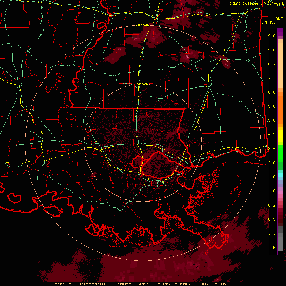Click the 0.2 legend value
The height and width of the screenshot is (286, 286).
pyautogui.click(x=272, y=205)
